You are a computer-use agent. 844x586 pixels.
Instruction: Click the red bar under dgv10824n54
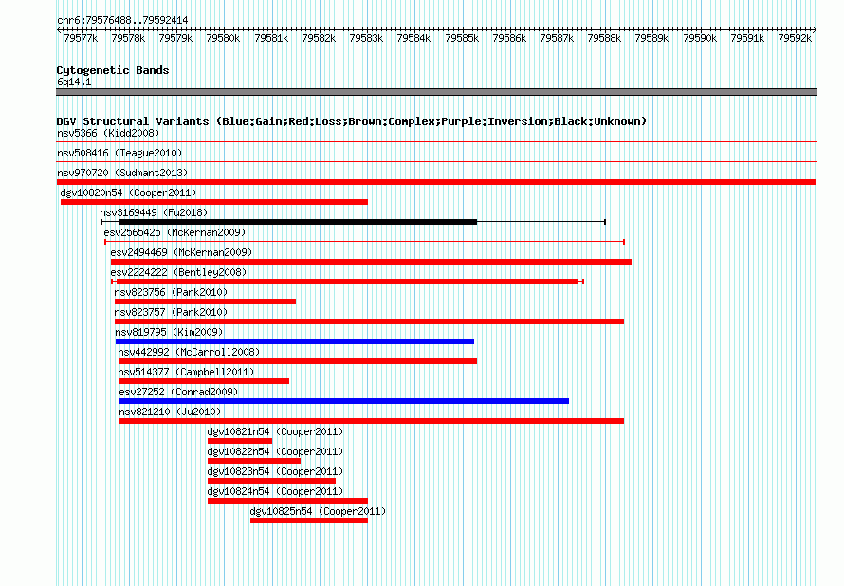click(287, 501)
